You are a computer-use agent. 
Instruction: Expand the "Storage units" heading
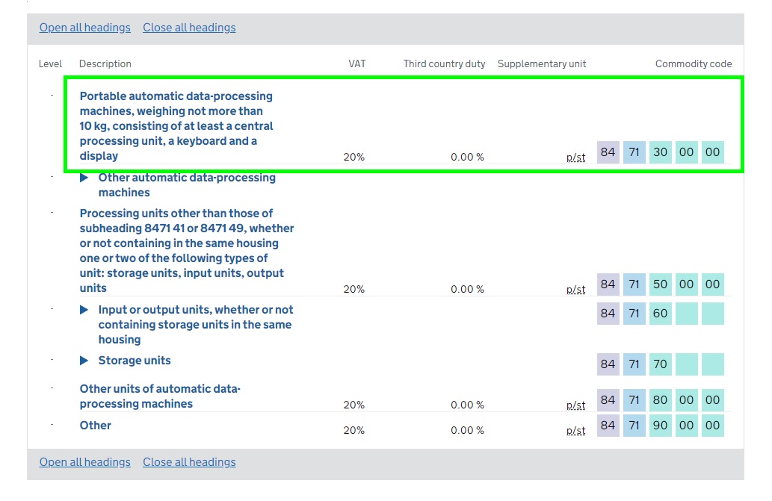[84, 360]
